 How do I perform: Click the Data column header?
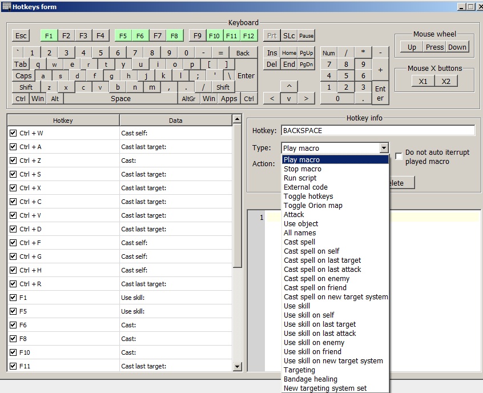click(176, 120)
